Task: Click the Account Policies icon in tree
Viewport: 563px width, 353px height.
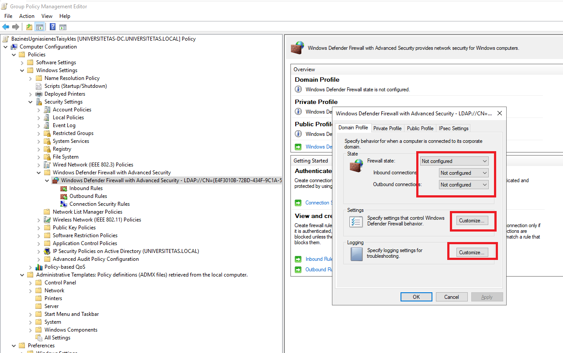Action: pyautogui.click(x=47, y=110)
